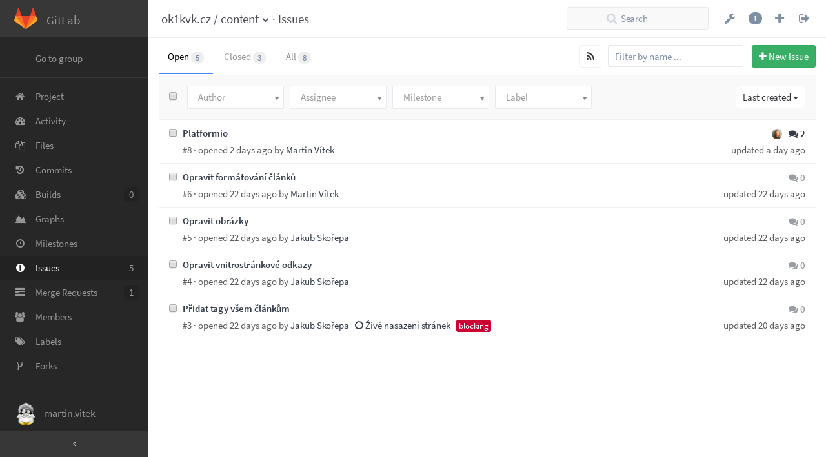Click the plus icon for new project
This screenshot has height=457, width=826.
780,19
